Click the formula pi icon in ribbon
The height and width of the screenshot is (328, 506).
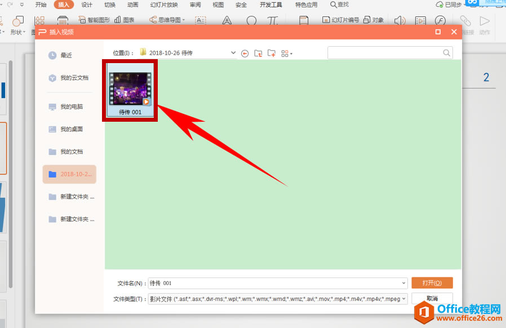(272, 21)
